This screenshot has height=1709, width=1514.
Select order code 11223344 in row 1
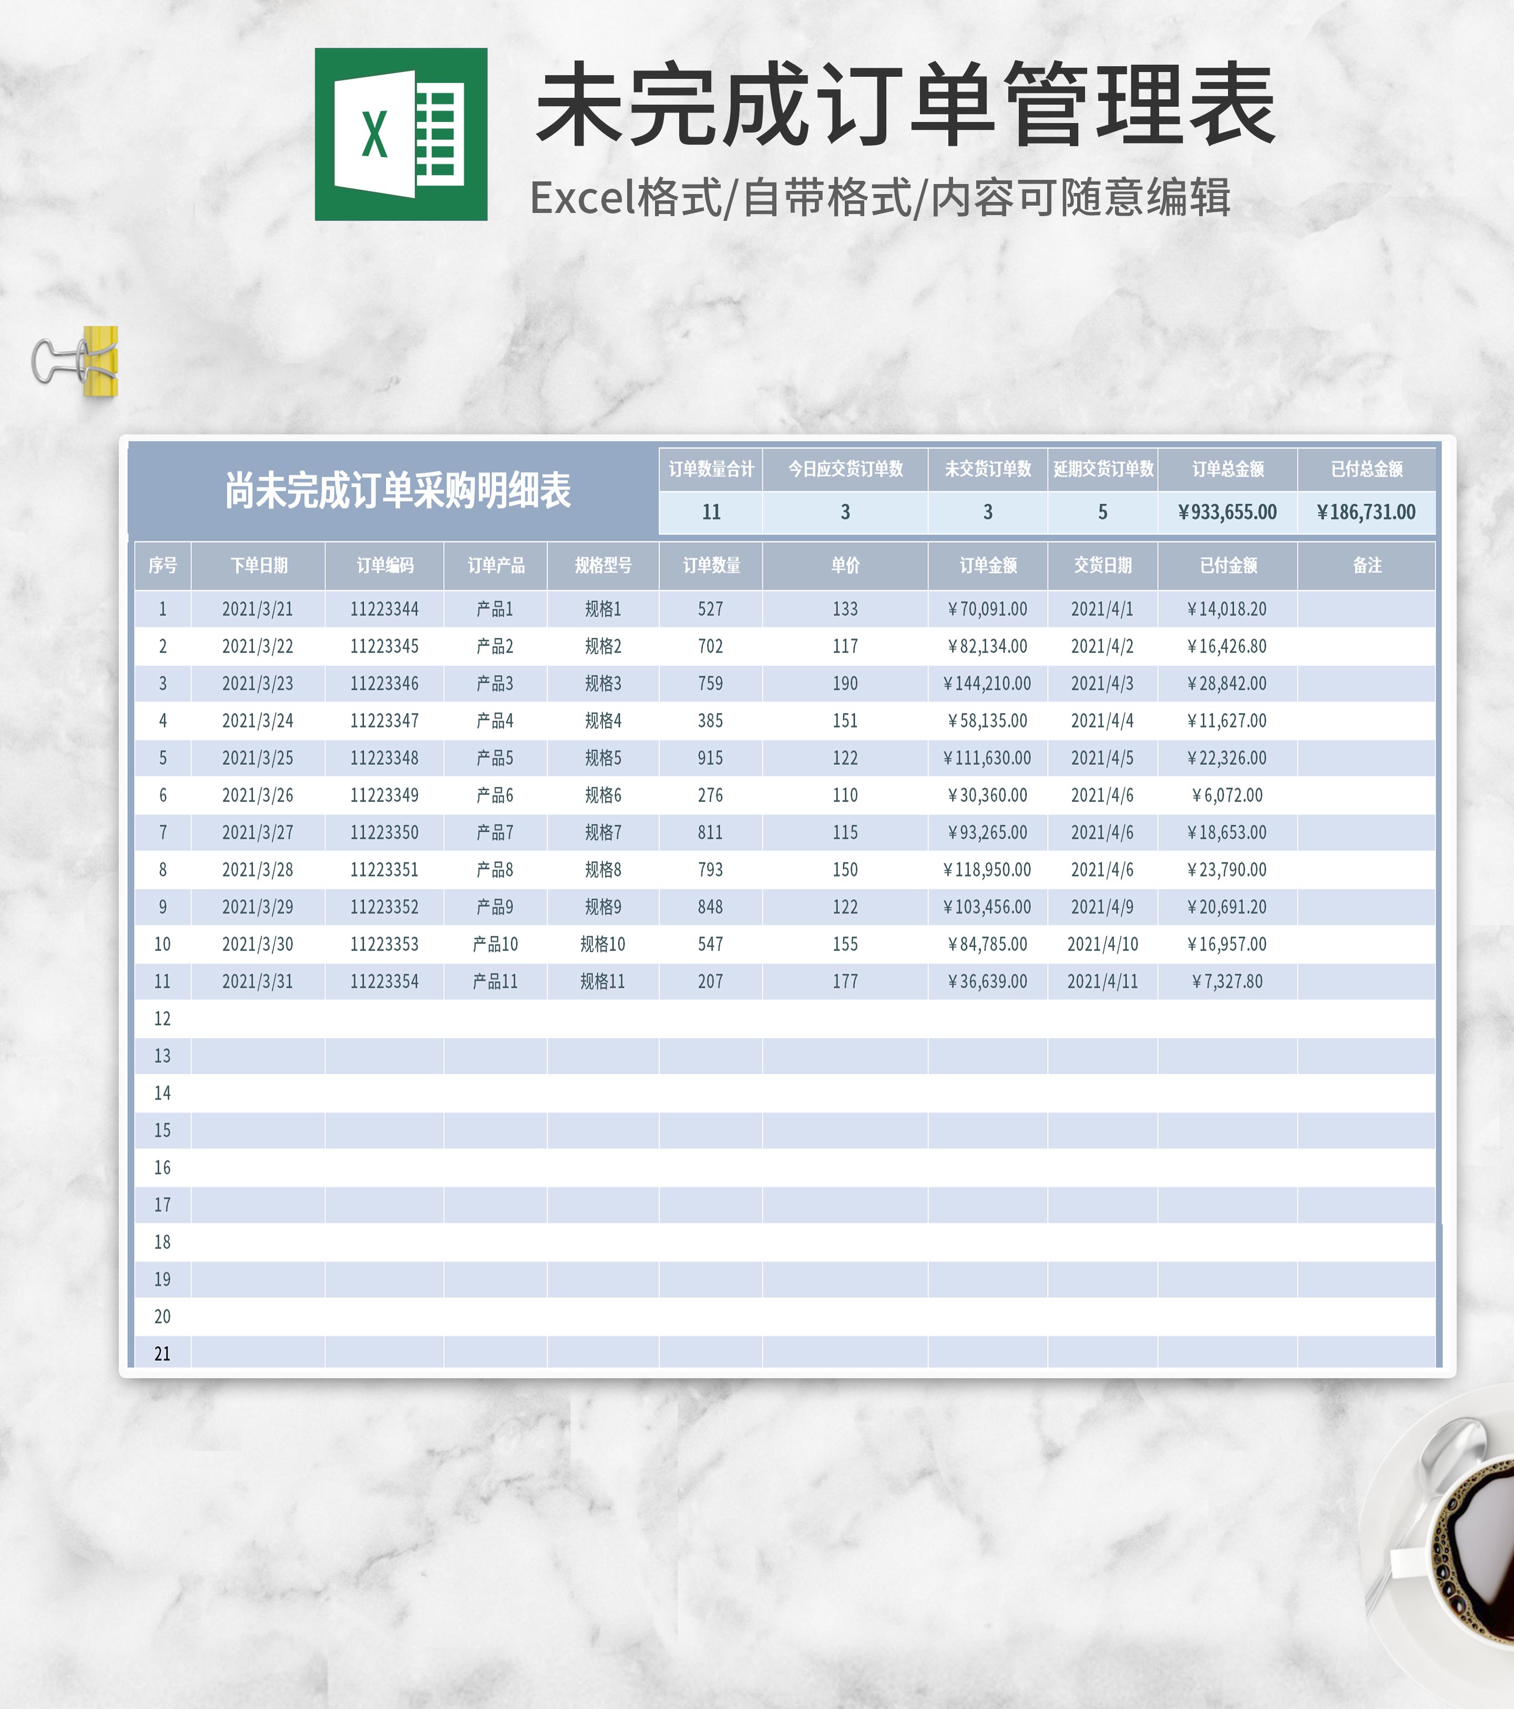click(385, 608)
